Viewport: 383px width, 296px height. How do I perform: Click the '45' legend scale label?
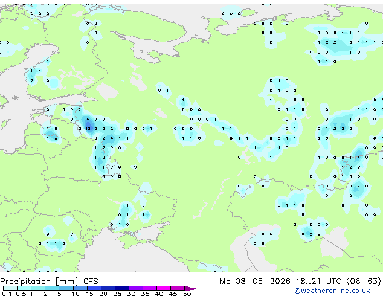(173, 294)
